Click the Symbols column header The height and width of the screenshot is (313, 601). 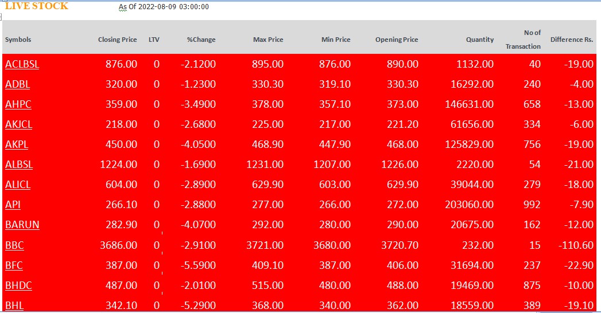(18, 40)
